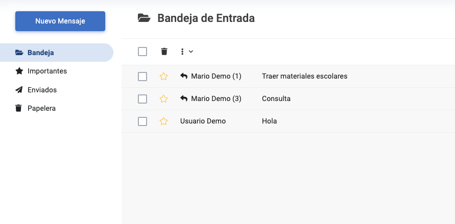This screenshot has height=224, width=455.
Task: Open the 'Hola' message subject
Action: [x=269, y=121]
